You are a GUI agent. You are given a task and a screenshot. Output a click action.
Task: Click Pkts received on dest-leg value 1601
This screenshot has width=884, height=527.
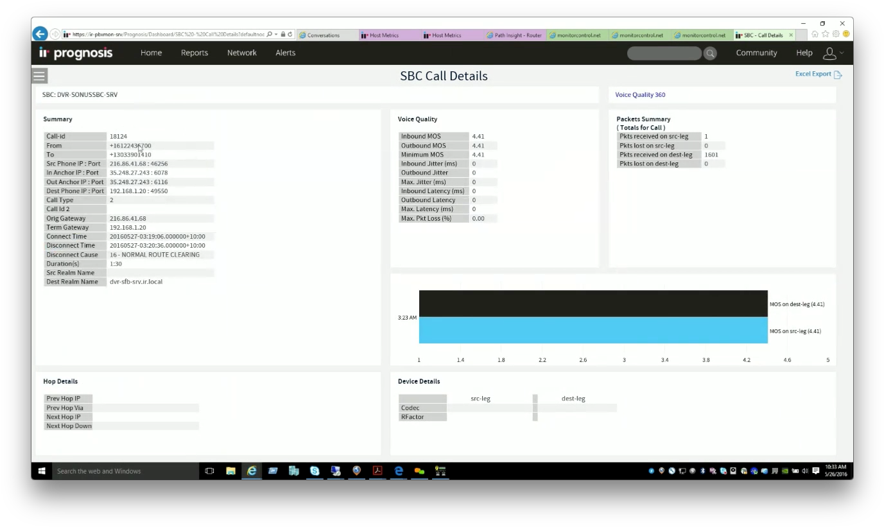(x=711, y=155)
